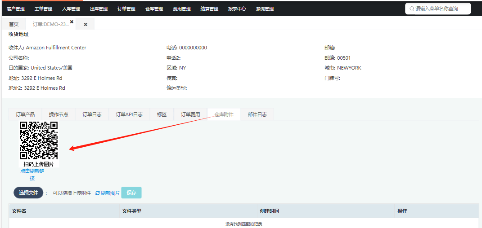The width and height of the screenshot is (482, 228).
Task: Open the 系统管理 menu
Action: click(x=265, y=9)
